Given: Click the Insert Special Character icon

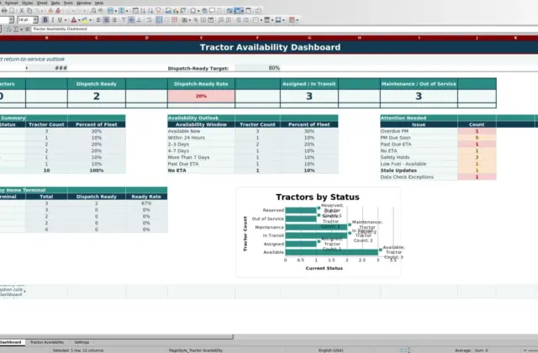Looking at the screenshot, I should point(193,11).
